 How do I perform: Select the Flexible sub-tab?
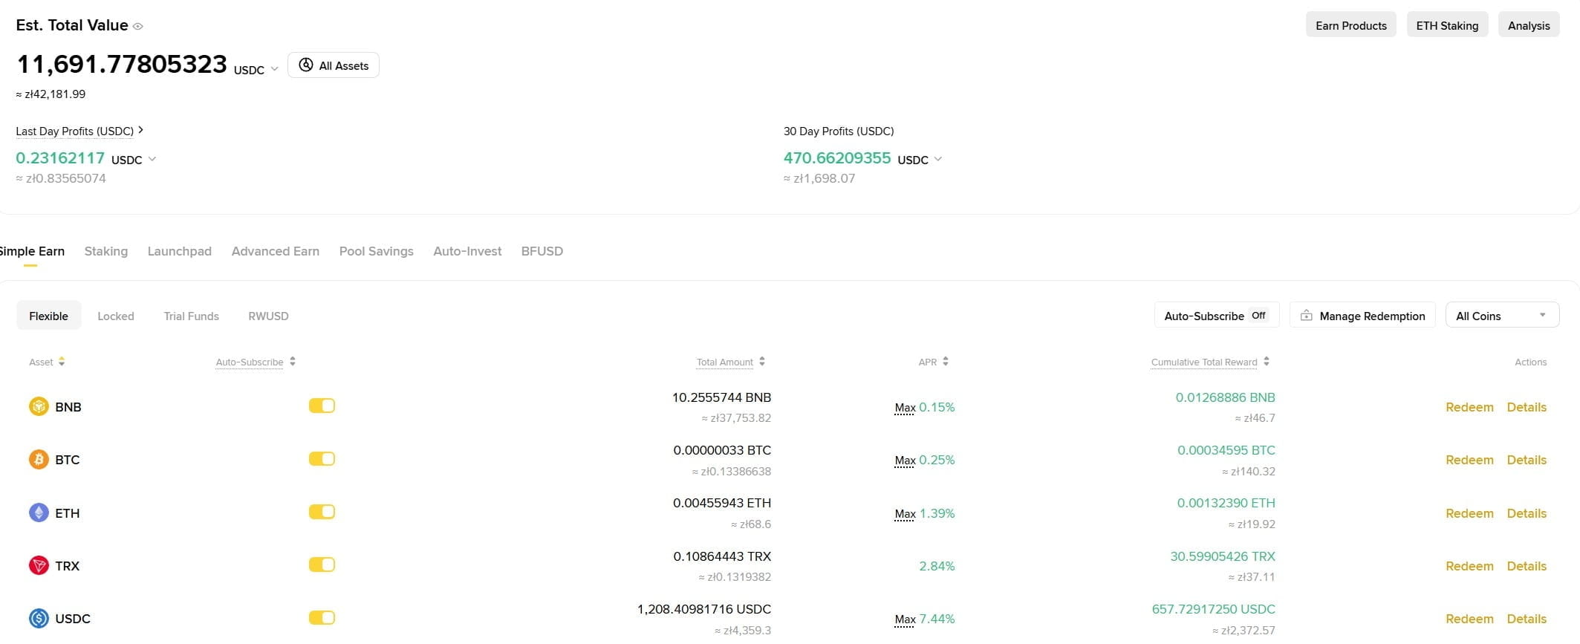[49, 316]
